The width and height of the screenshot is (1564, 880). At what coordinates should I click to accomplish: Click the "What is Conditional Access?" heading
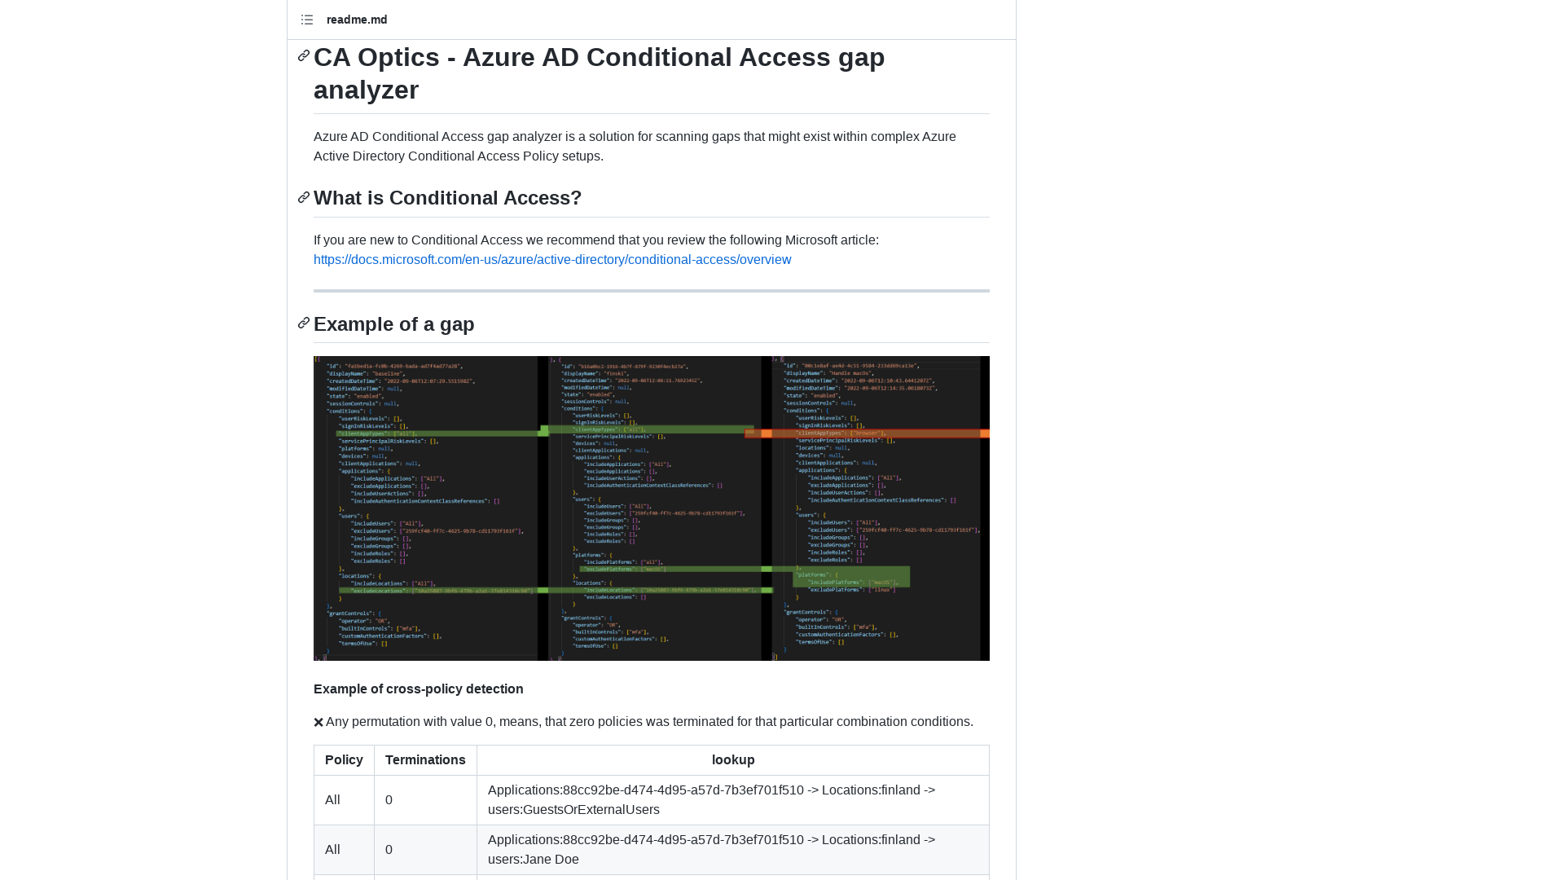pos(447,197)
